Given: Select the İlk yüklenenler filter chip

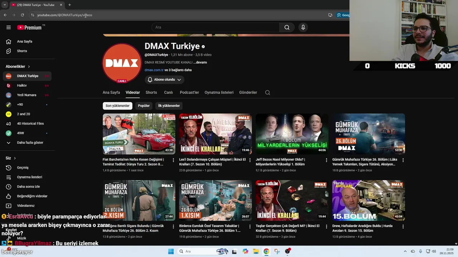Looking at the screenshot, I should click(169, 106).
